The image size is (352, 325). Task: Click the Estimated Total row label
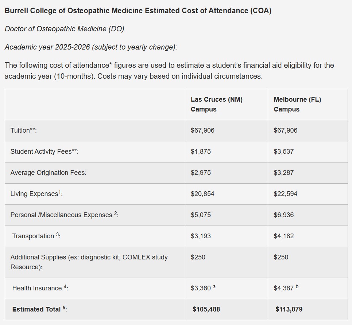click(x=39, y=309)
